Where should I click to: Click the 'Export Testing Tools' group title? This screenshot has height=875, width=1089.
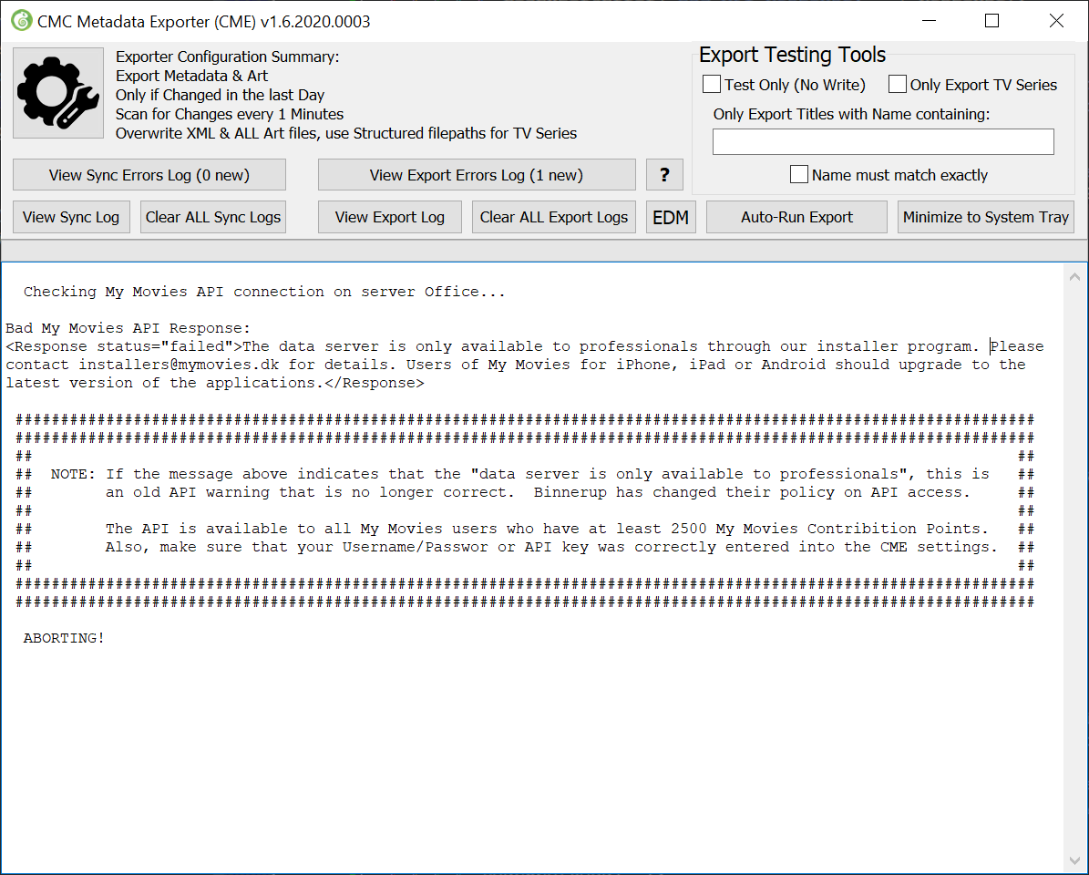[793, 55]
